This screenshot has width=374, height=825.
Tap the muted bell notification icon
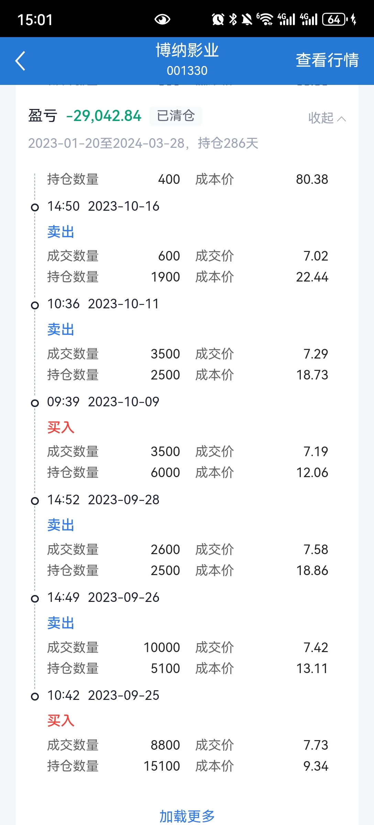tap(247, 19)
